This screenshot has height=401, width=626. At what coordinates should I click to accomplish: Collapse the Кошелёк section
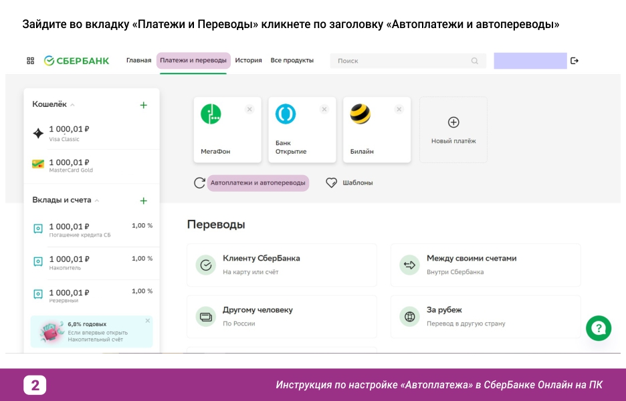click(x=72, y=105)
